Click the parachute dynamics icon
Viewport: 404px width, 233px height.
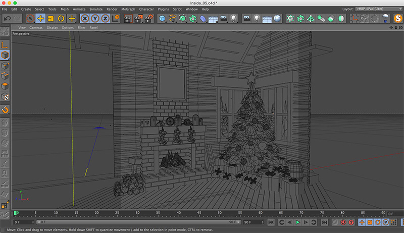385,19
